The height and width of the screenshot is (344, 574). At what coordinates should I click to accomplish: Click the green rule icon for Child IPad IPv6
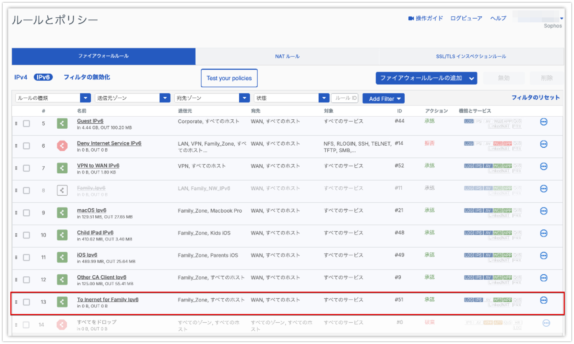(62, 235)
